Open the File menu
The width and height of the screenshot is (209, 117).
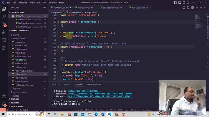8,3
